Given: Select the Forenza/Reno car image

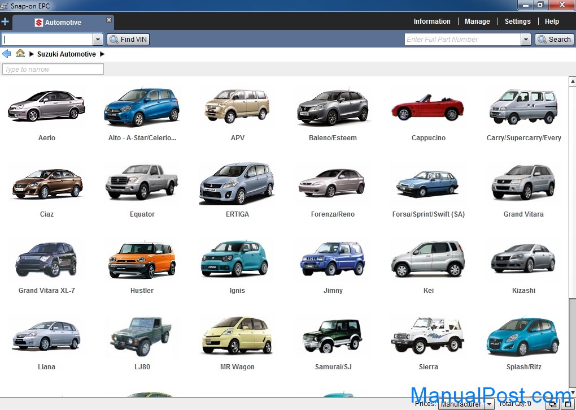Looking at the screenshot, I should click(332, 183).
